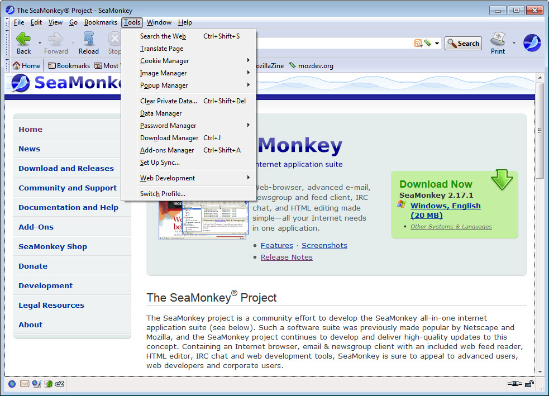
Task: Open the Help menu
Action: point(185,22)
